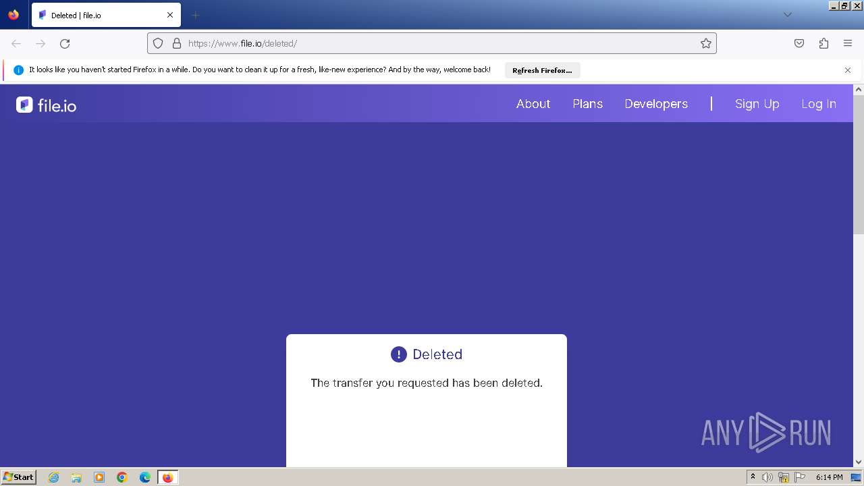864x486 pixels.
Task: Open Firefox extensions menu
Action: click(823, 43)
